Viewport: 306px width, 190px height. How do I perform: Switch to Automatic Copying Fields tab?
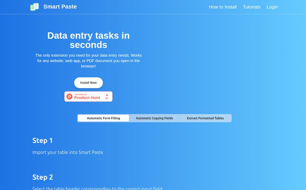point(155,118)
